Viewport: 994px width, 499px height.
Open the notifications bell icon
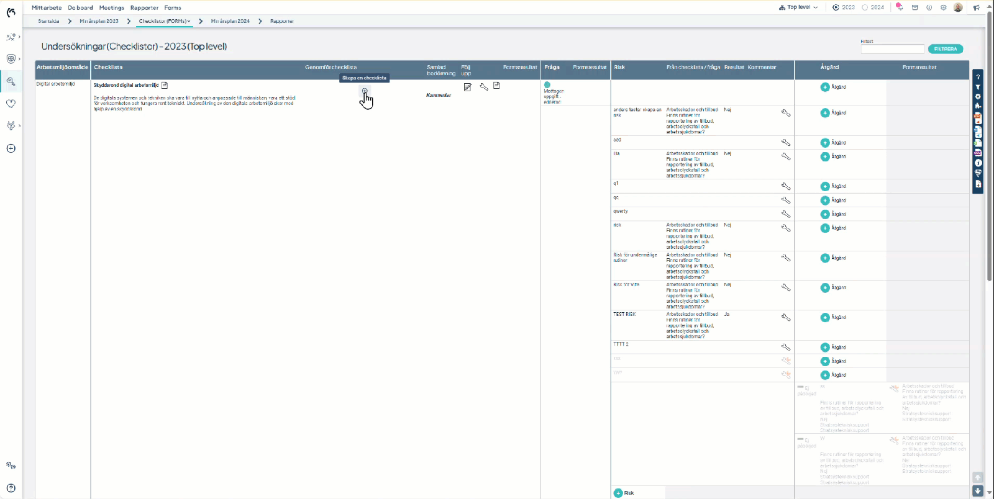click(x=899, y=7)
